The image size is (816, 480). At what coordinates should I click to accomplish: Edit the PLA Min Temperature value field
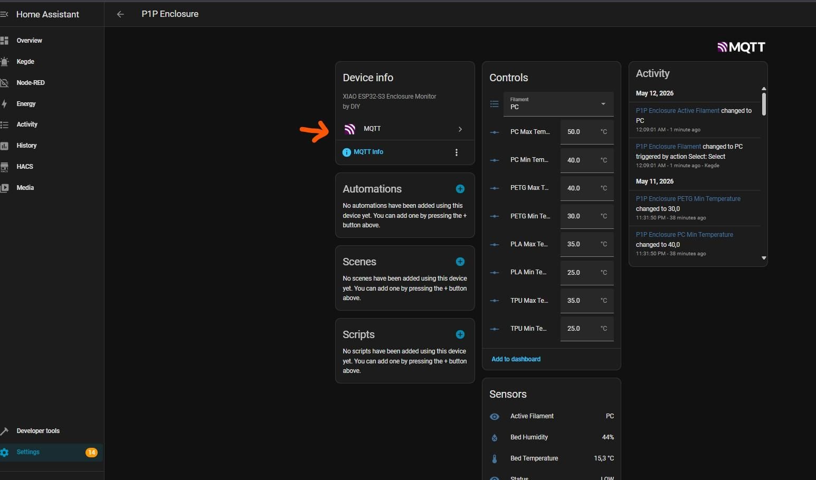pyautogui.click(x=587, y=273)
